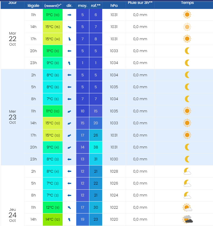
Task: Select the "Mer 23 Oct" day cell
Action: 13,117
